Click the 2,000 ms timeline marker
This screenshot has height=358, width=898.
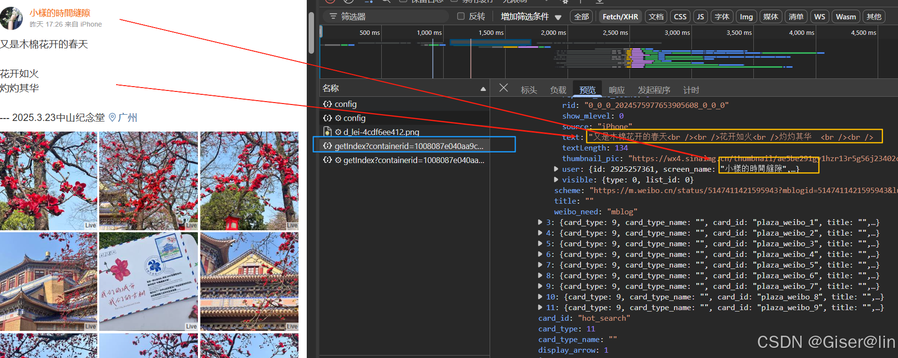553,32
